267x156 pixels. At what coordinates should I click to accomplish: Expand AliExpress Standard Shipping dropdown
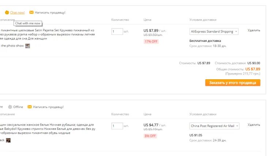214,32
